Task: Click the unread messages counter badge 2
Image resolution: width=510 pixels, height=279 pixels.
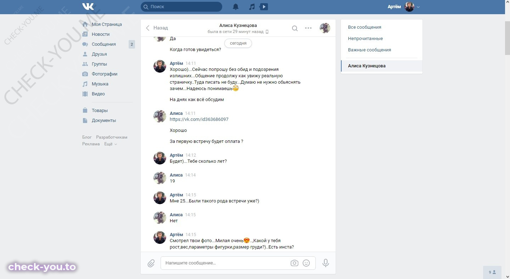Action: coord(132,44)
